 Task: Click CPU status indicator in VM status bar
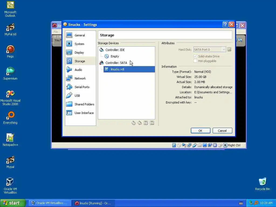215,145
